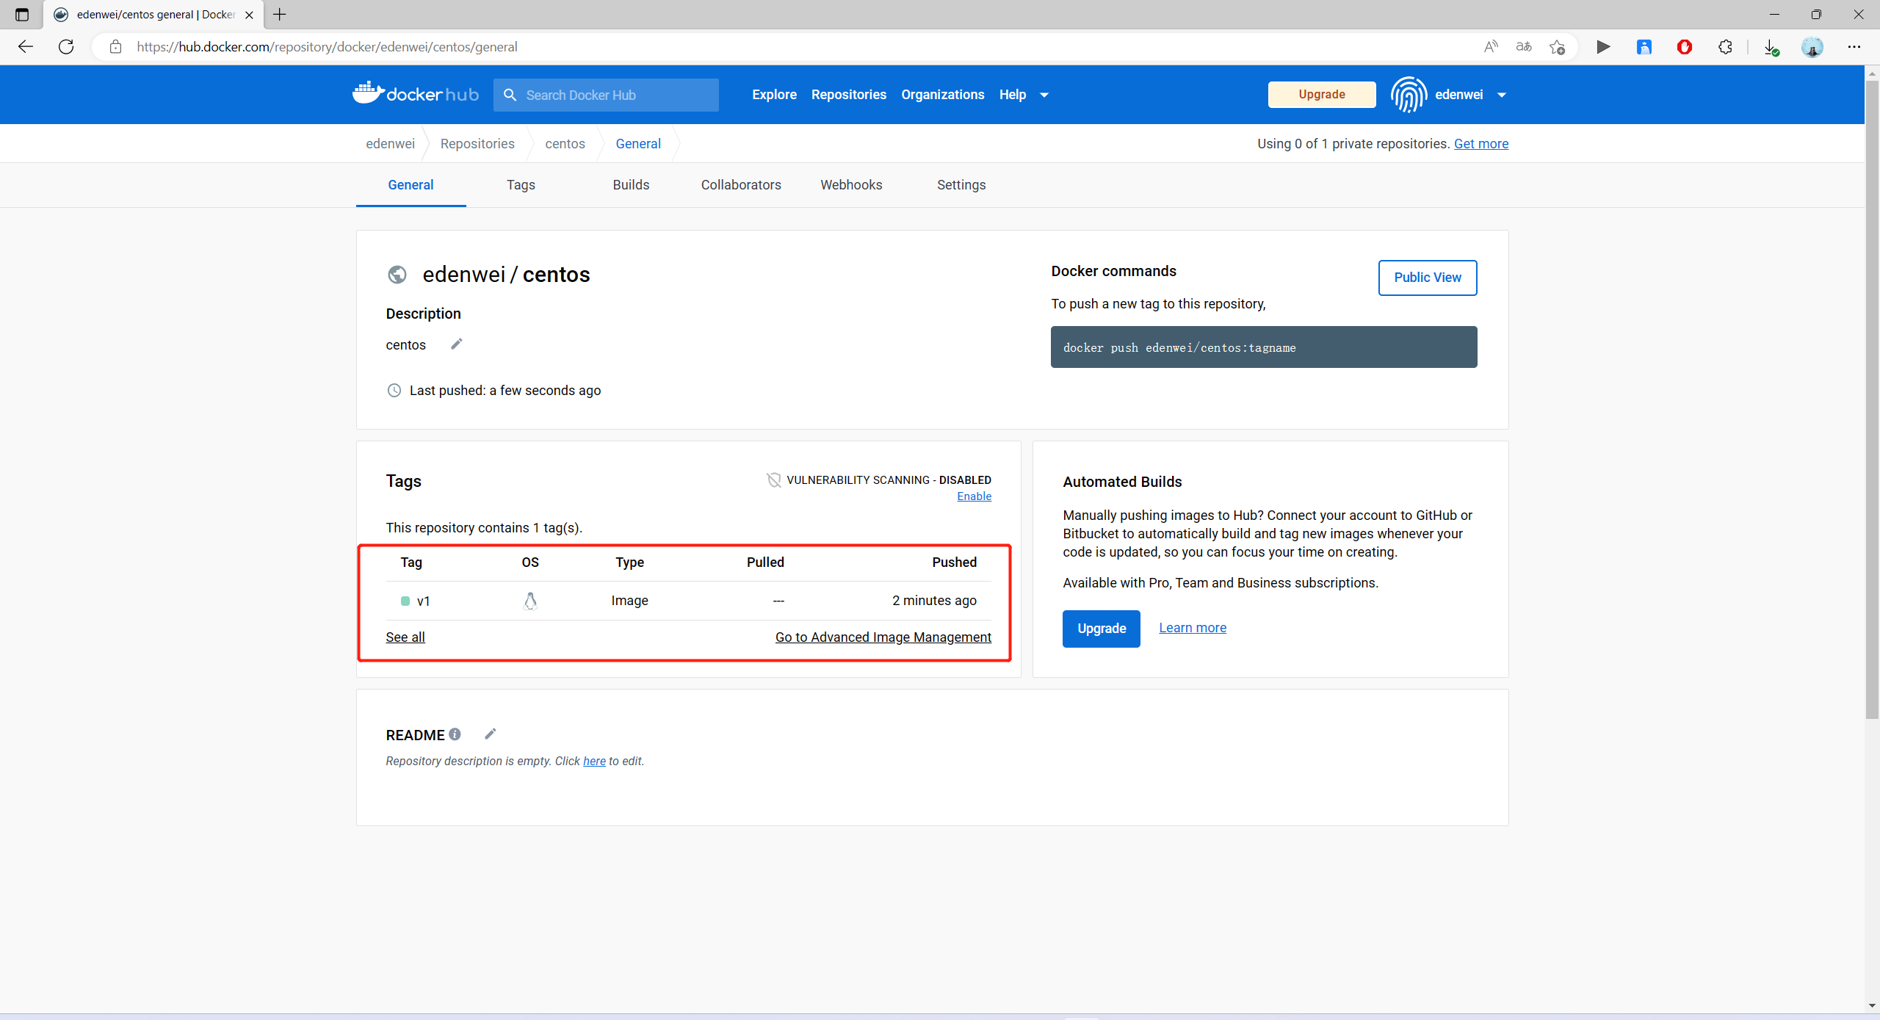Click the README info icon

tap(455, 734)
